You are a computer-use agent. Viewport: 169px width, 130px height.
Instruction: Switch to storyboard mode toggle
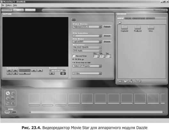click(x=7, y=112)
